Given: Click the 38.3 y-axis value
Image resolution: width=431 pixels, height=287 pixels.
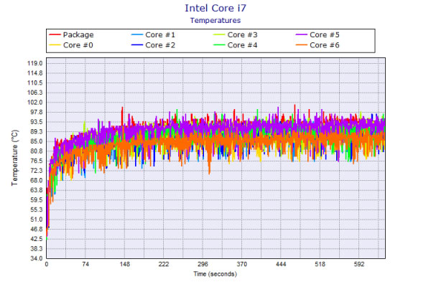Looking at the screenshot, I should (x=35, y=249).
